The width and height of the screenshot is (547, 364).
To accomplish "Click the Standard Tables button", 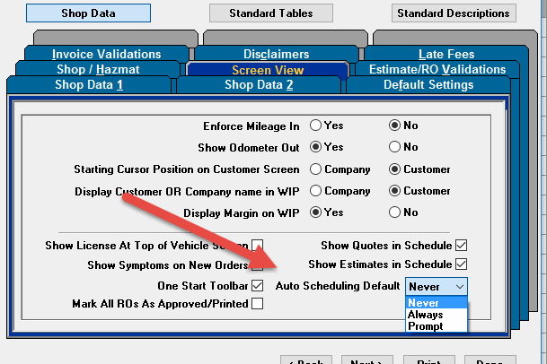I will point(271,13).
